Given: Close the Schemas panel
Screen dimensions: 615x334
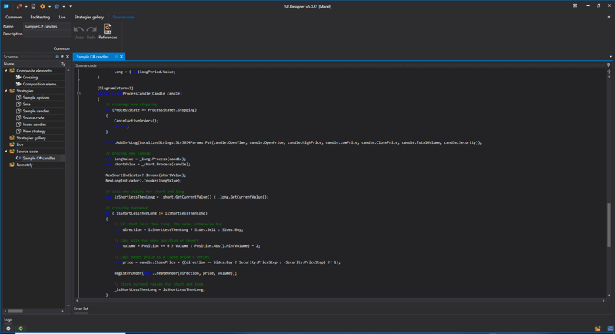Looking at the screenshot, I should tap(68, 57).
